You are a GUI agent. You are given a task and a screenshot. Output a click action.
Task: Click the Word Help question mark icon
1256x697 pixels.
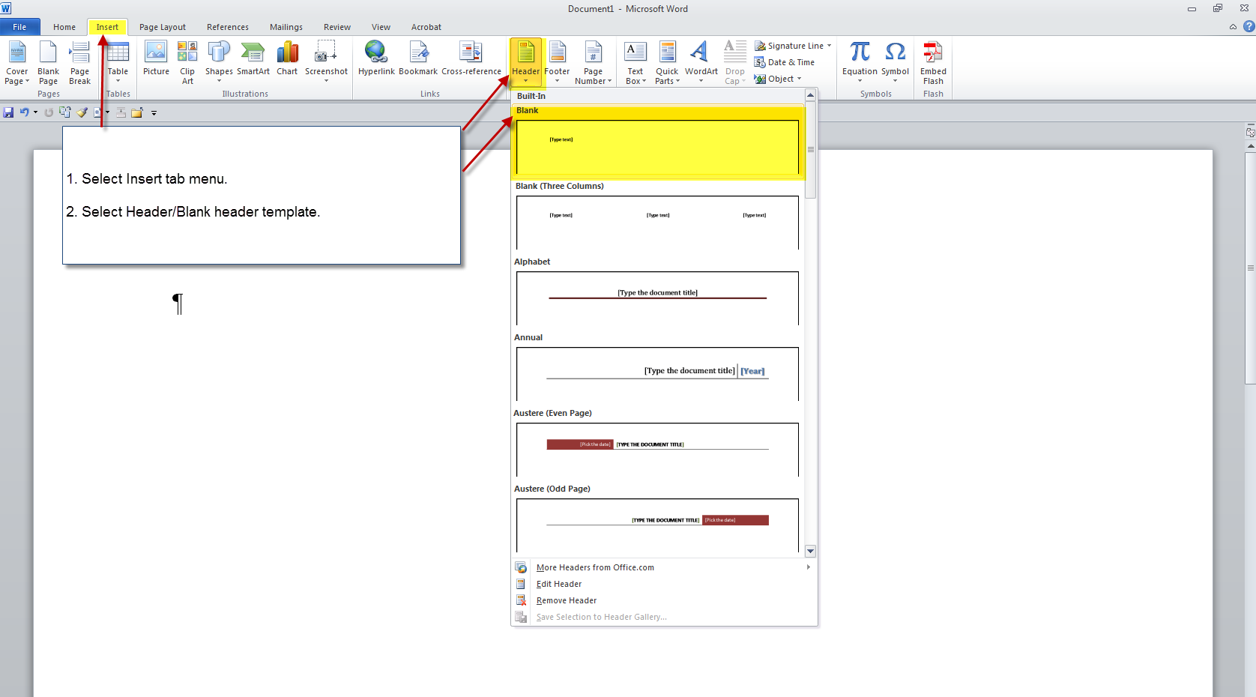click(1249, 27)
